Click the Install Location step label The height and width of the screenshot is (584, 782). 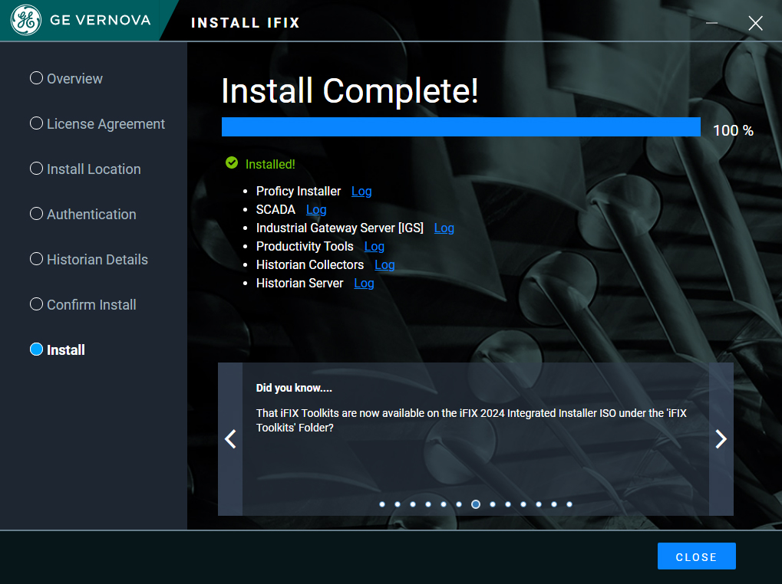click(94, 169)
